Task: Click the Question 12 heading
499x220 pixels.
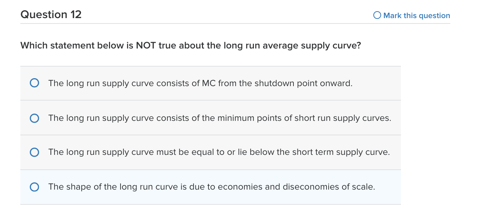Action: (51, 14)
